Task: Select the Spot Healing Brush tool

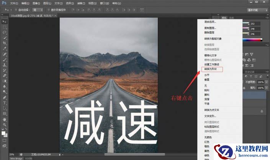Action: pos(5,54)
